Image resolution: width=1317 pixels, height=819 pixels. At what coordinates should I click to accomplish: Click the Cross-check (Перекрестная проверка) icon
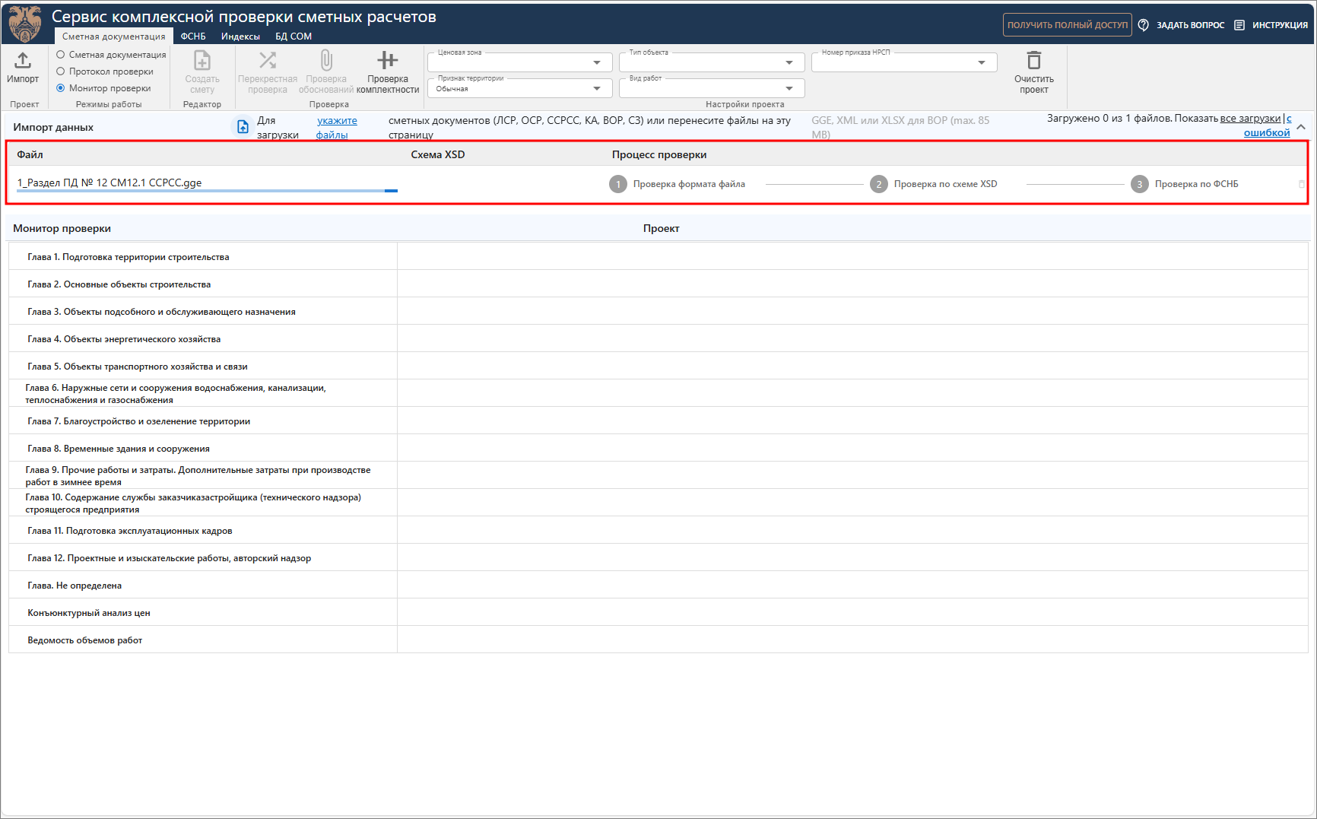(268, 61)
